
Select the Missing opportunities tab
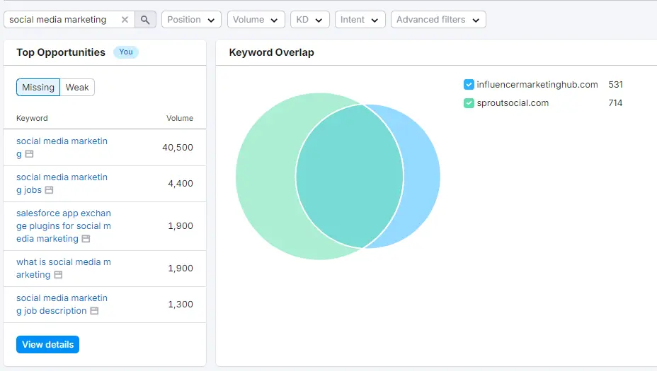tap(38, 88)
